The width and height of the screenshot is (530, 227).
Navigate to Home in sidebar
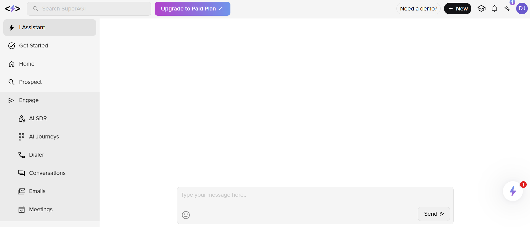pyautogui.click(x=50, y=64)
